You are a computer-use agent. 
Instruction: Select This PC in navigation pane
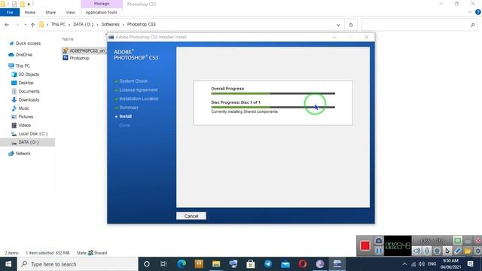(x=23, y=65)
